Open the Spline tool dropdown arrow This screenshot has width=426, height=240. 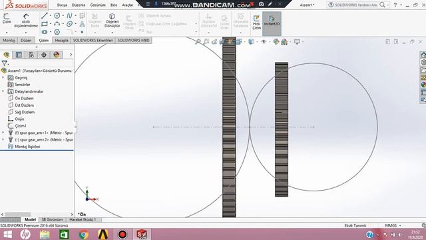tap(75, 16)
